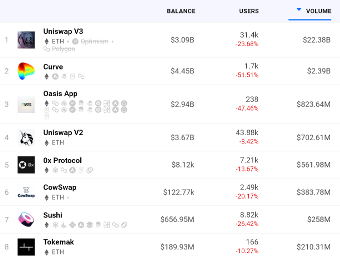
Task: Toggle sort arrow beside VOLUME header
Action: tap(299, 9)
